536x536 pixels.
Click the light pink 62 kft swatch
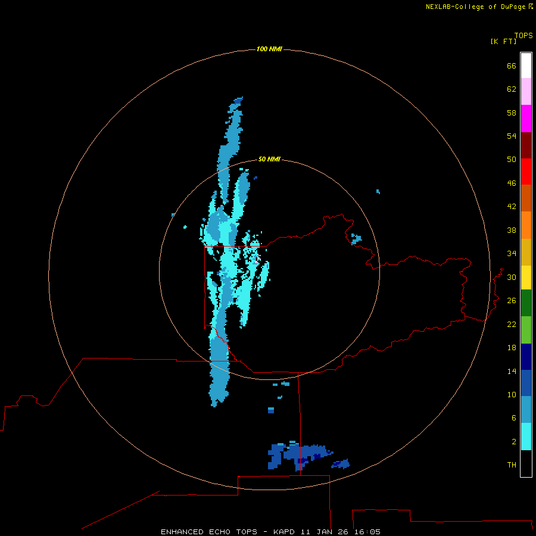526,92
